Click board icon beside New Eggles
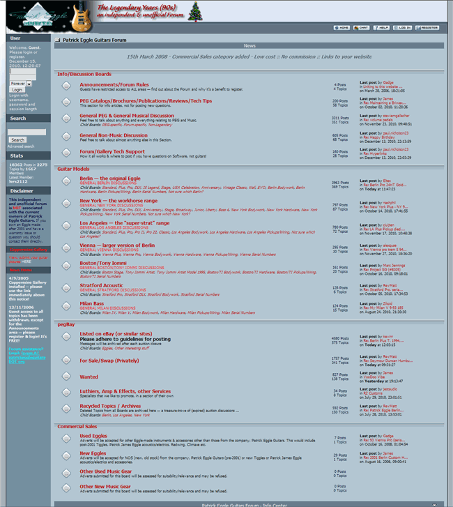Image resolution: width=453 pixels, height=507 pixels. pos(66,456)
